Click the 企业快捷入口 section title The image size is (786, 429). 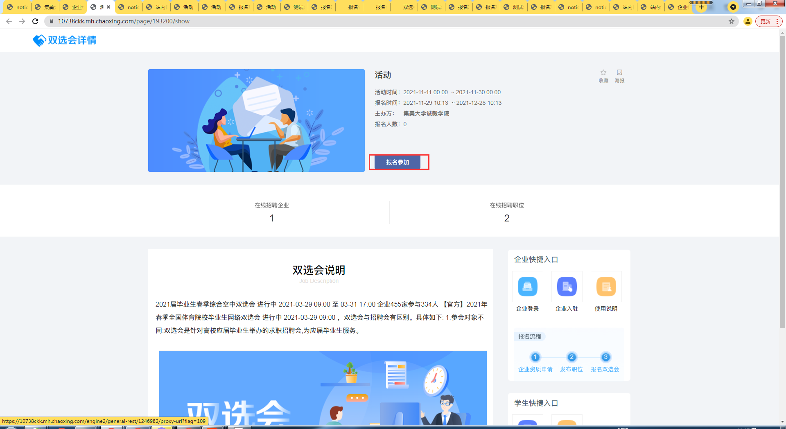(536, 260)
